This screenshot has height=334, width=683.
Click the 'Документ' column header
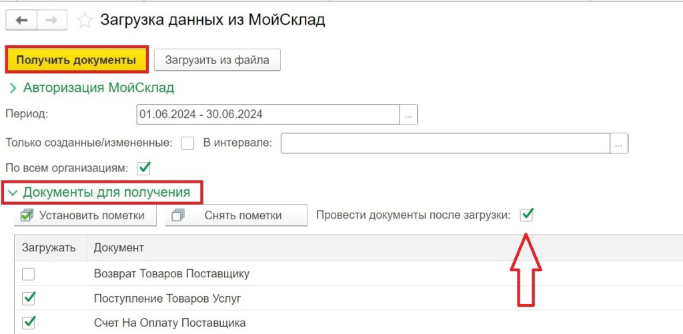point(119,248)
